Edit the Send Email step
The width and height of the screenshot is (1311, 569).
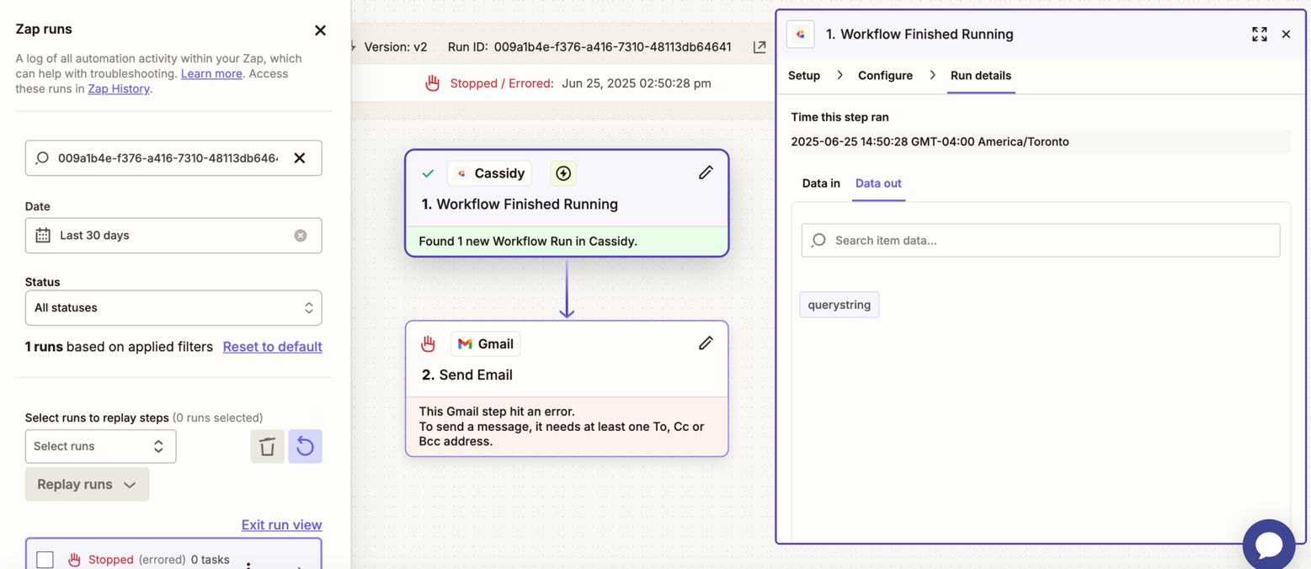pos(706,343)
